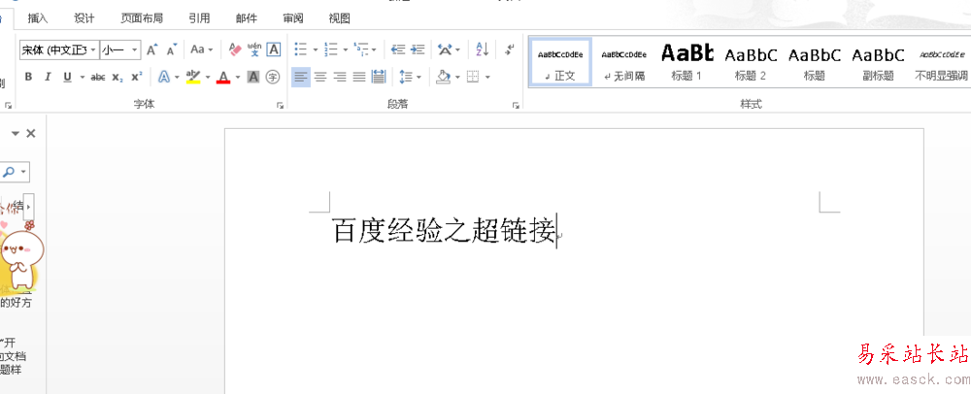Switch to the 设计 ribbon tab
971x394 pixels.
tap(84, 18)
